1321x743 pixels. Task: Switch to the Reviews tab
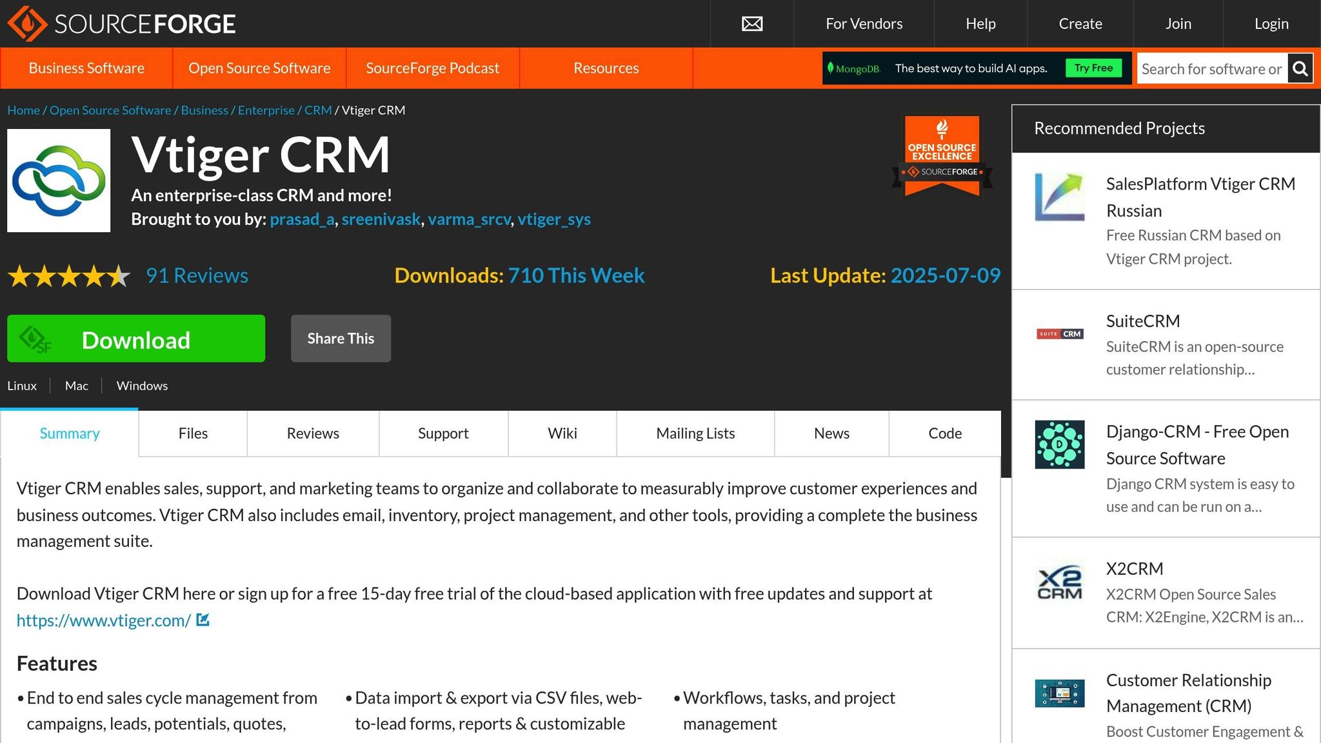tap(312, 433)
